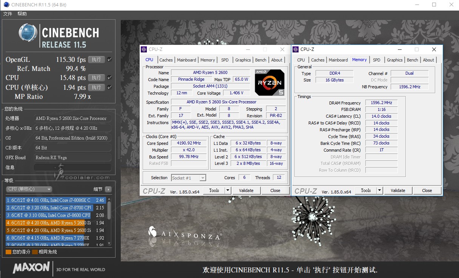
Task: Select the Intel Core i7-8700 ranking row
Action: (x=55, y=208)
